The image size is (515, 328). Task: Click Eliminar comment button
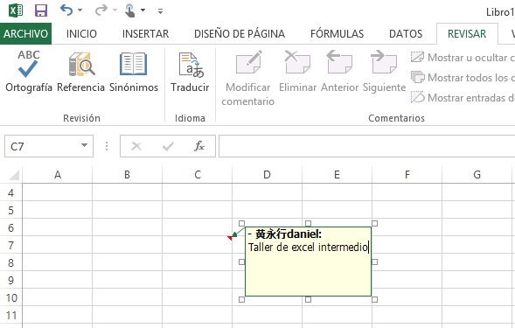(x=297, y=72)
